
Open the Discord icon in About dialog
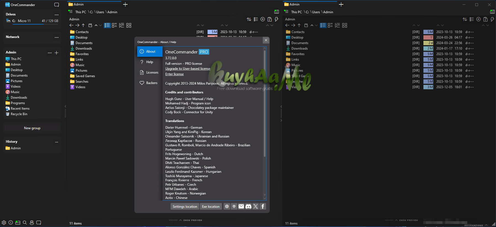(248, 206)
